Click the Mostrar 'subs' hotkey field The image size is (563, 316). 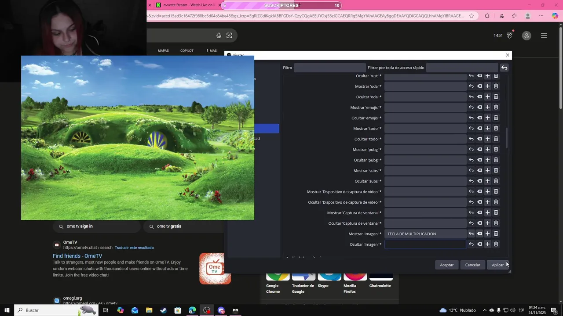[x=425, y=171]
